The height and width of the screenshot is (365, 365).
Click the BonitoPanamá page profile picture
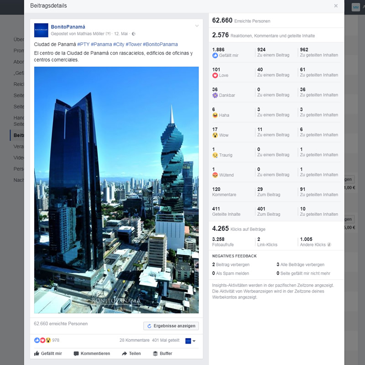click(41, 30)
